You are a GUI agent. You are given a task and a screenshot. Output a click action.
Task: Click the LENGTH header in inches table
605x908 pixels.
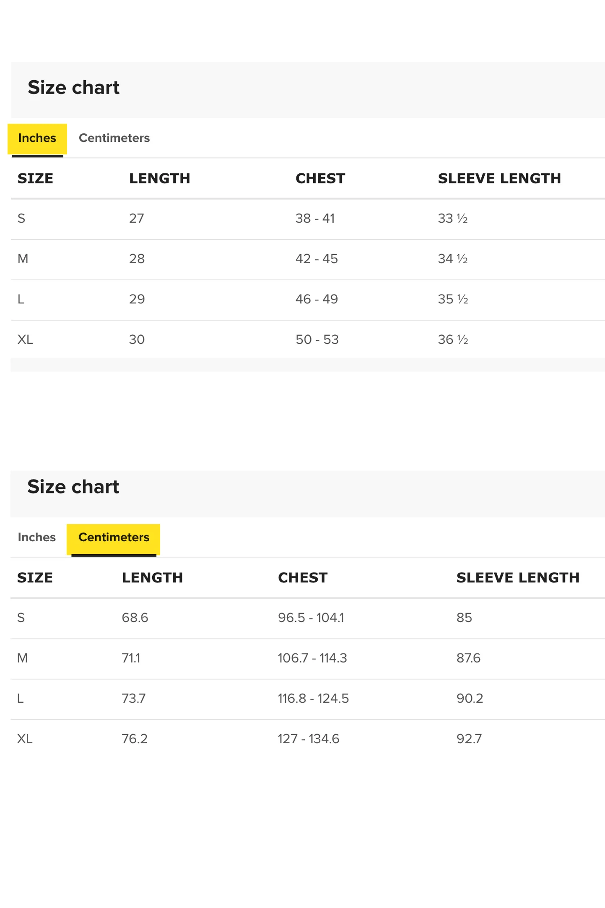click(159, 178)
